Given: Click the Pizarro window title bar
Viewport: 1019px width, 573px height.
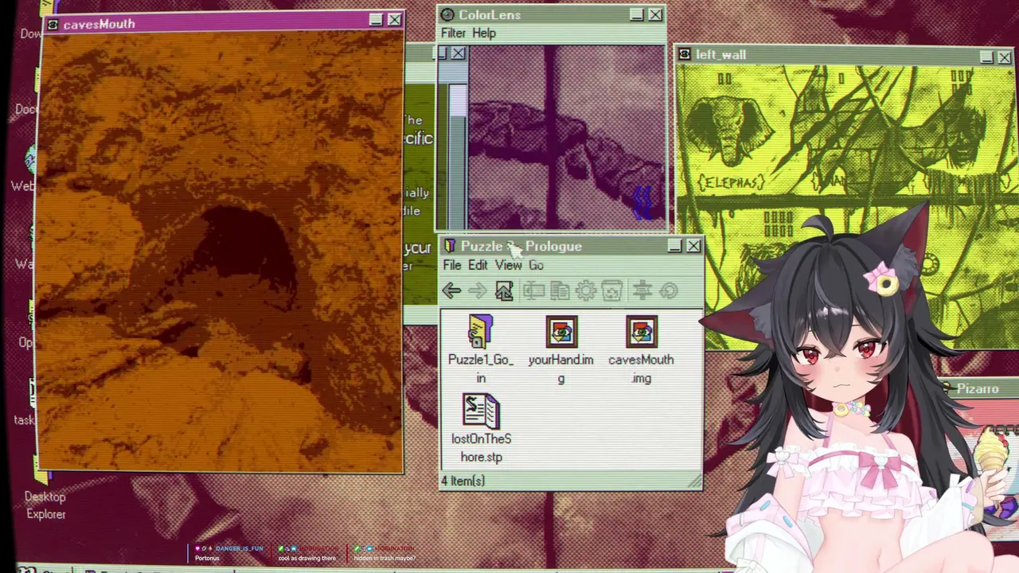Looking at the screenshot, I should click(x=978, y=388).
